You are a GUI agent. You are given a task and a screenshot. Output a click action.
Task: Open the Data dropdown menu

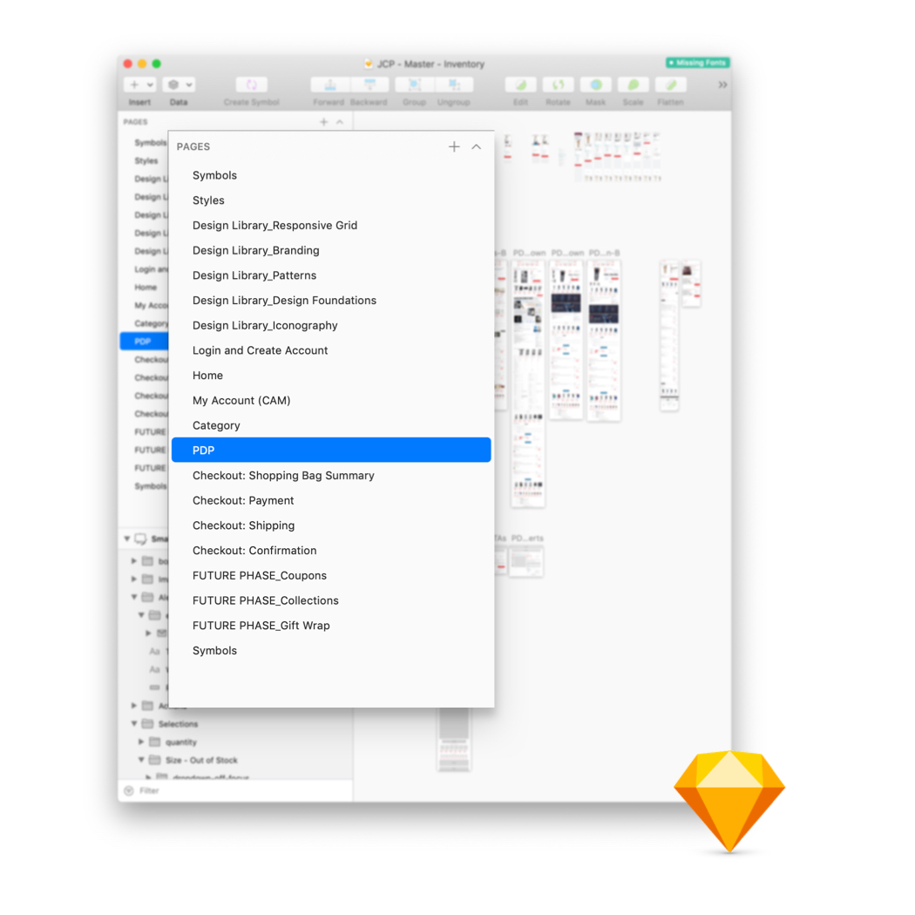[x=187, y=84]
